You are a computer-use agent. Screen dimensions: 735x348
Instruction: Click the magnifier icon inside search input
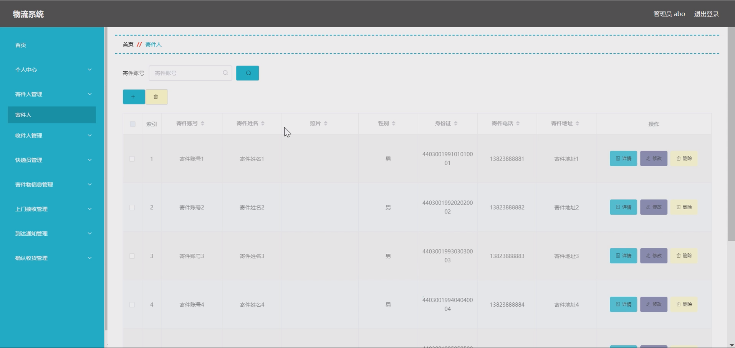225,73
